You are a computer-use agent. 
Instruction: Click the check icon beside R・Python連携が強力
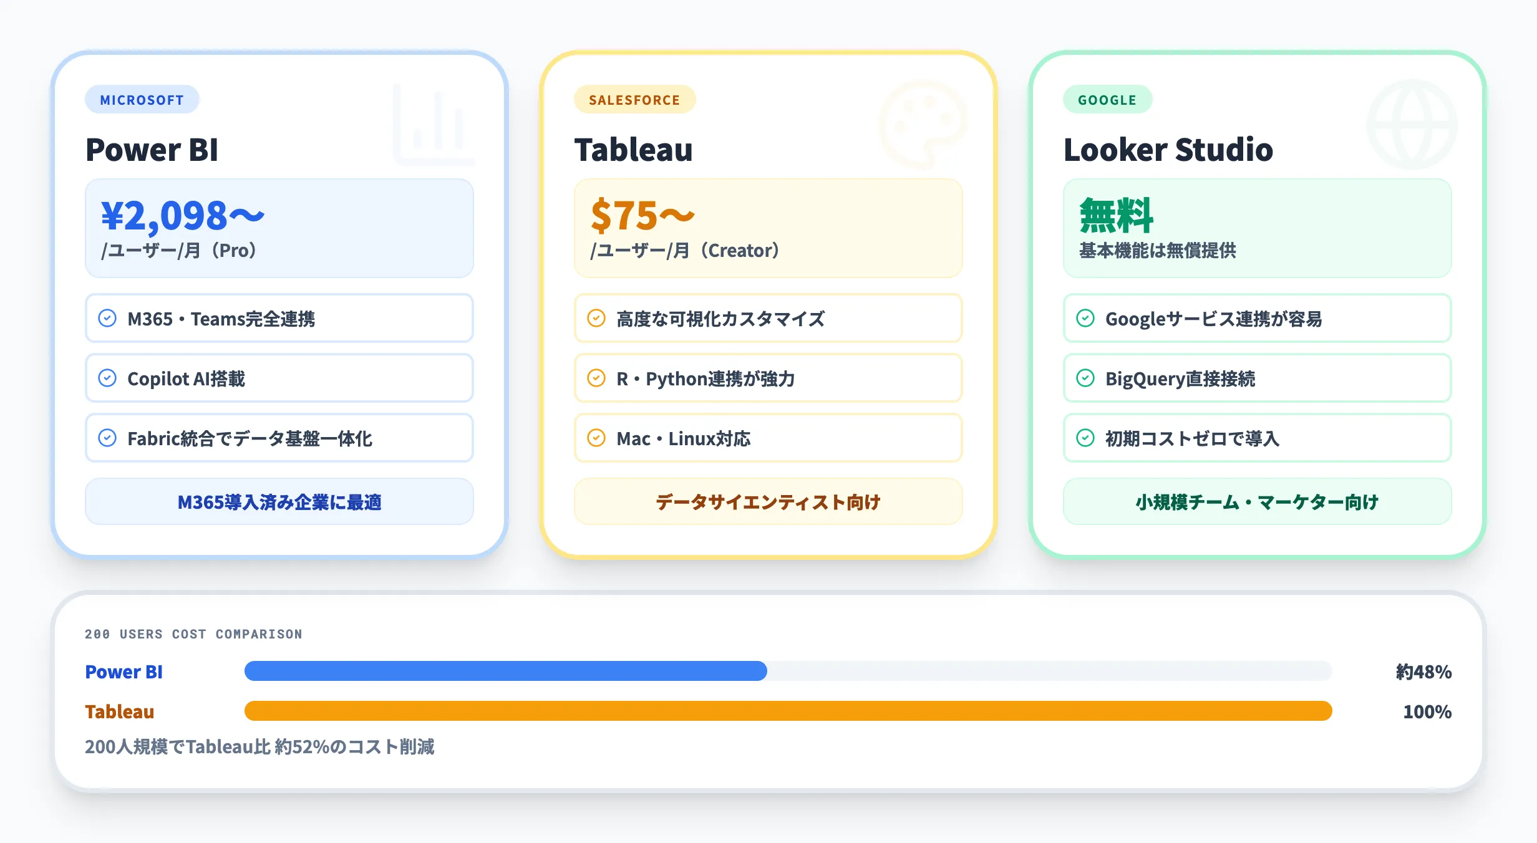[x=596, y=378]
